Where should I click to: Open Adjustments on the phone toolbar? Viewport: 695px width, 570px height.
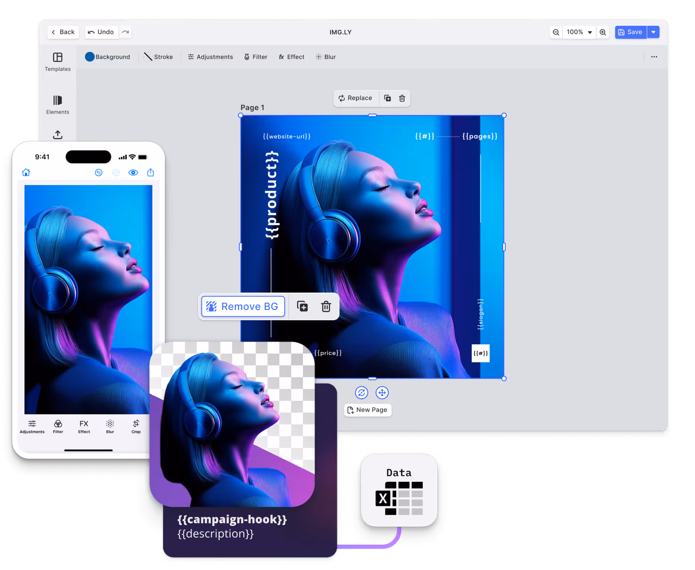click(32, 427)
